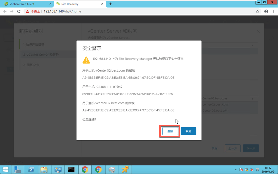This screenshot has width=278, height=174.
Task: Go forward in browser history
Action: pyautogui.click(x=12, y=11)
